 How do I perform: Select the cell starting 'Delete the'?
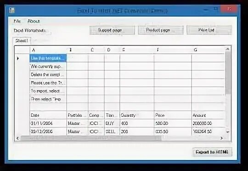pyautogui.click(x=48, y=74)
